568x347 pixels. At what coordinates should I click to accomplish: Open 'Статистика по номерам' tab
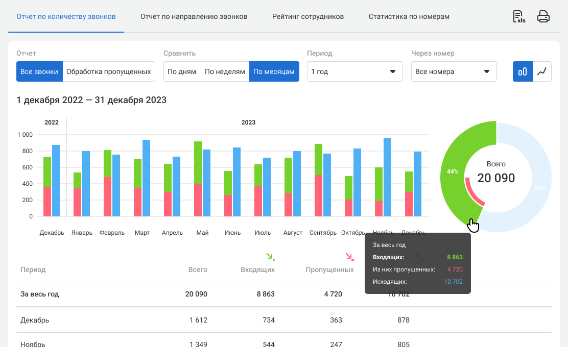(x=409, y=17)
